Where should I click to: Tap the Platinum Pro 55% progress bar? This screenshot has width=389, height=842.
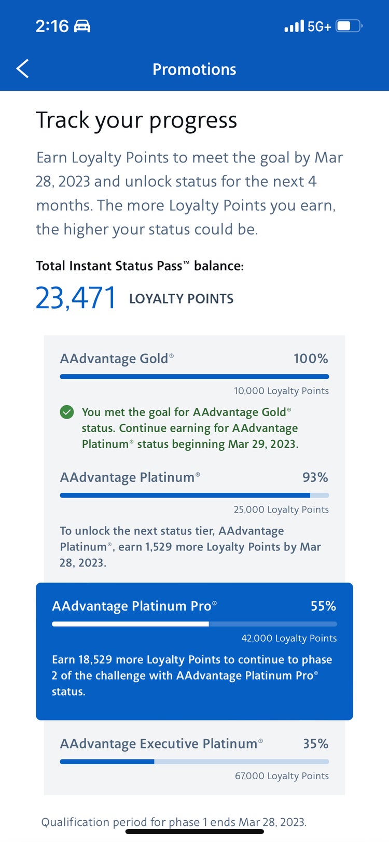tap(194, 624)
